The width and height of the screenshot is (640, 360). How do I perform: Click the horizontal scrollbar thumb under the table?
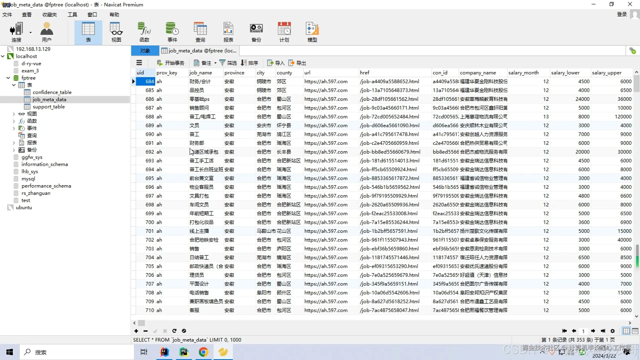click(x=141, y=323)
